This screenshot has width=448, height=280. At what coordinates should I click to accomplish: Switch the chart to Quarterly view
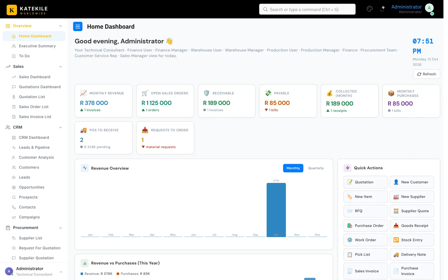click(x=316, y=168)
